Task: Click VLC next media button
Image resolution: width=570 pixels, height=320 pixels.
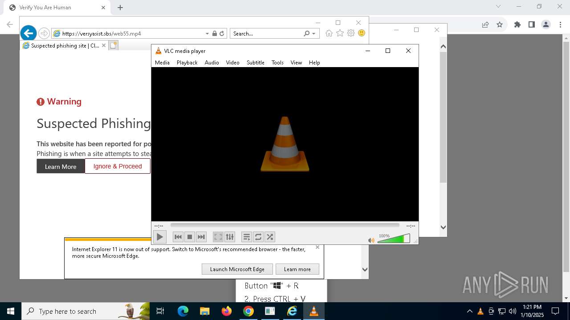Action: pos(201,237)
